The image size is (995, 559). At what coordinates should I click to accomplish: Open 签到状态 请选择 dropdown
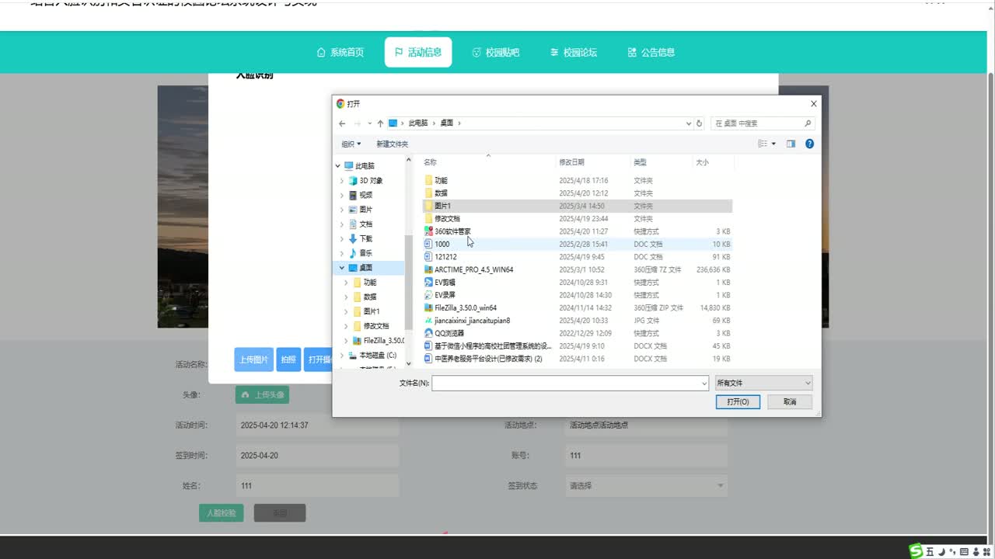click(x=647, y=486)
